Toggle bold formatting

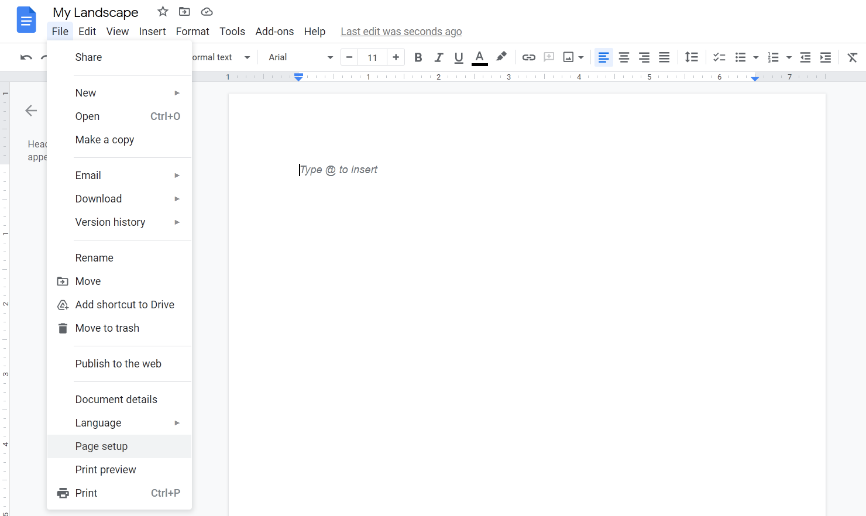tap(418, 57)
